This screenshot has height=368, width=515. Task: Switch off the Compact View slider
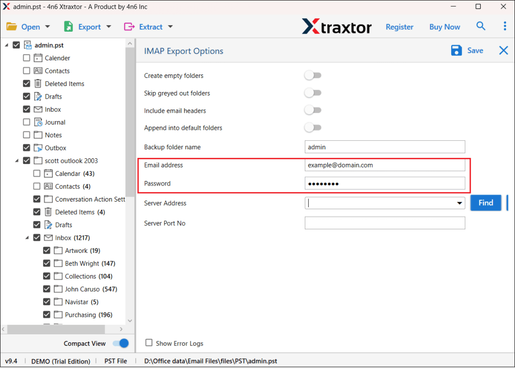click(x=120, y=343)
